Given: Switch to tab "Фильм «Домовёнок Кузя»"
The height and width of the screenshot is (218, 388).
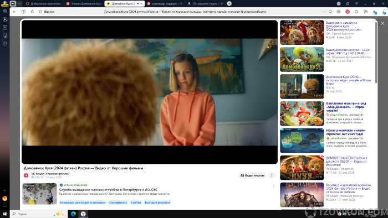Looking at the screenshot, I should tap(84, 4).
